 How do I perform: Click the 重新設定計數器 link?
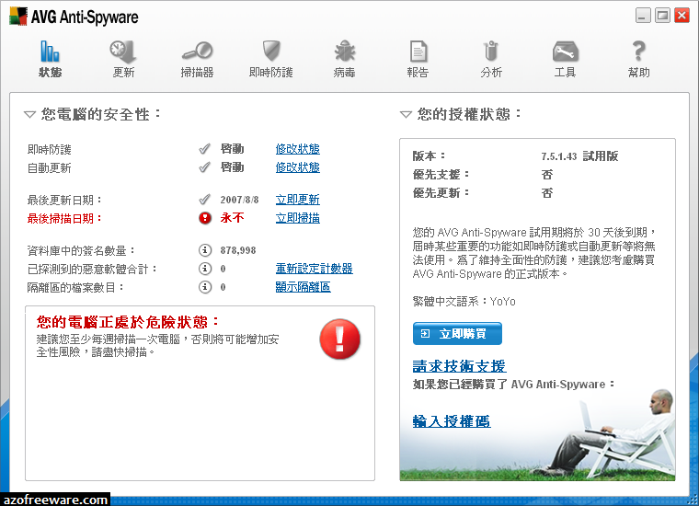[x=314, y=269]
